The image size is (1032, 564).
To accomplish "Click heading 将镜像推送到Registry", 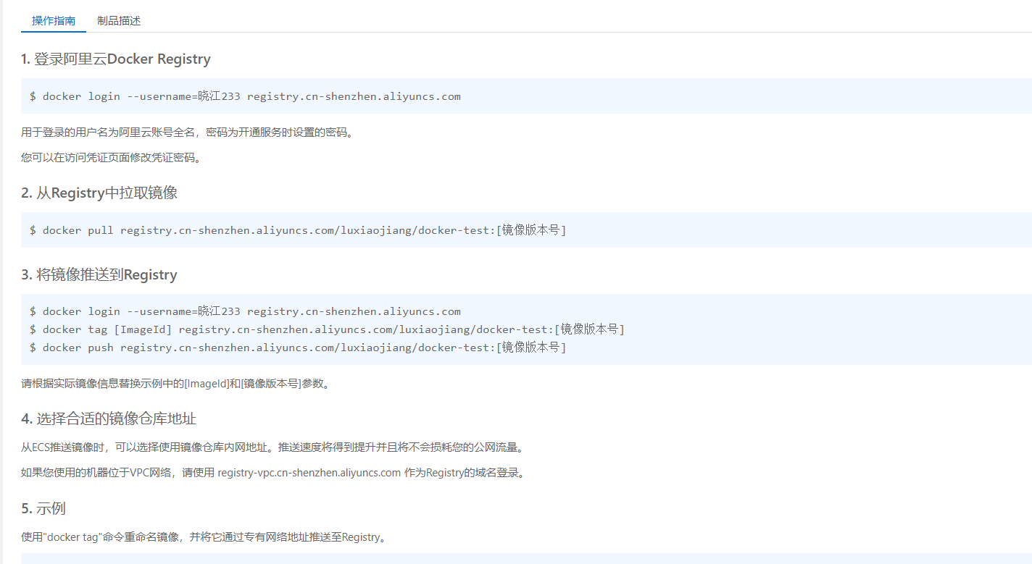I will click(x=99, y=275).
